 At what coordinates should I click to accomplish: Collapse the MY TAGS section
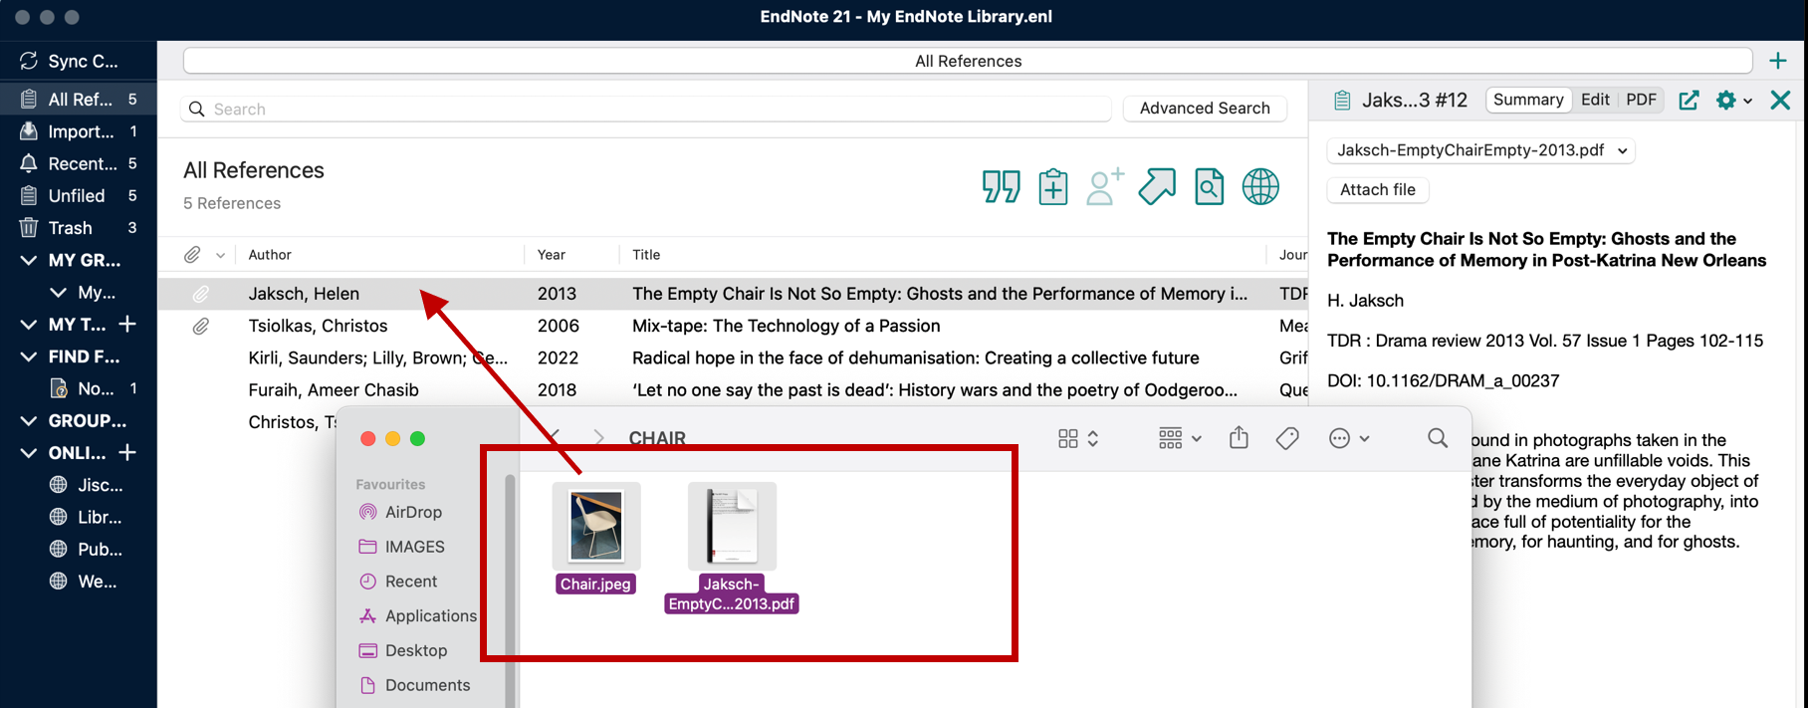pos(29,325)
